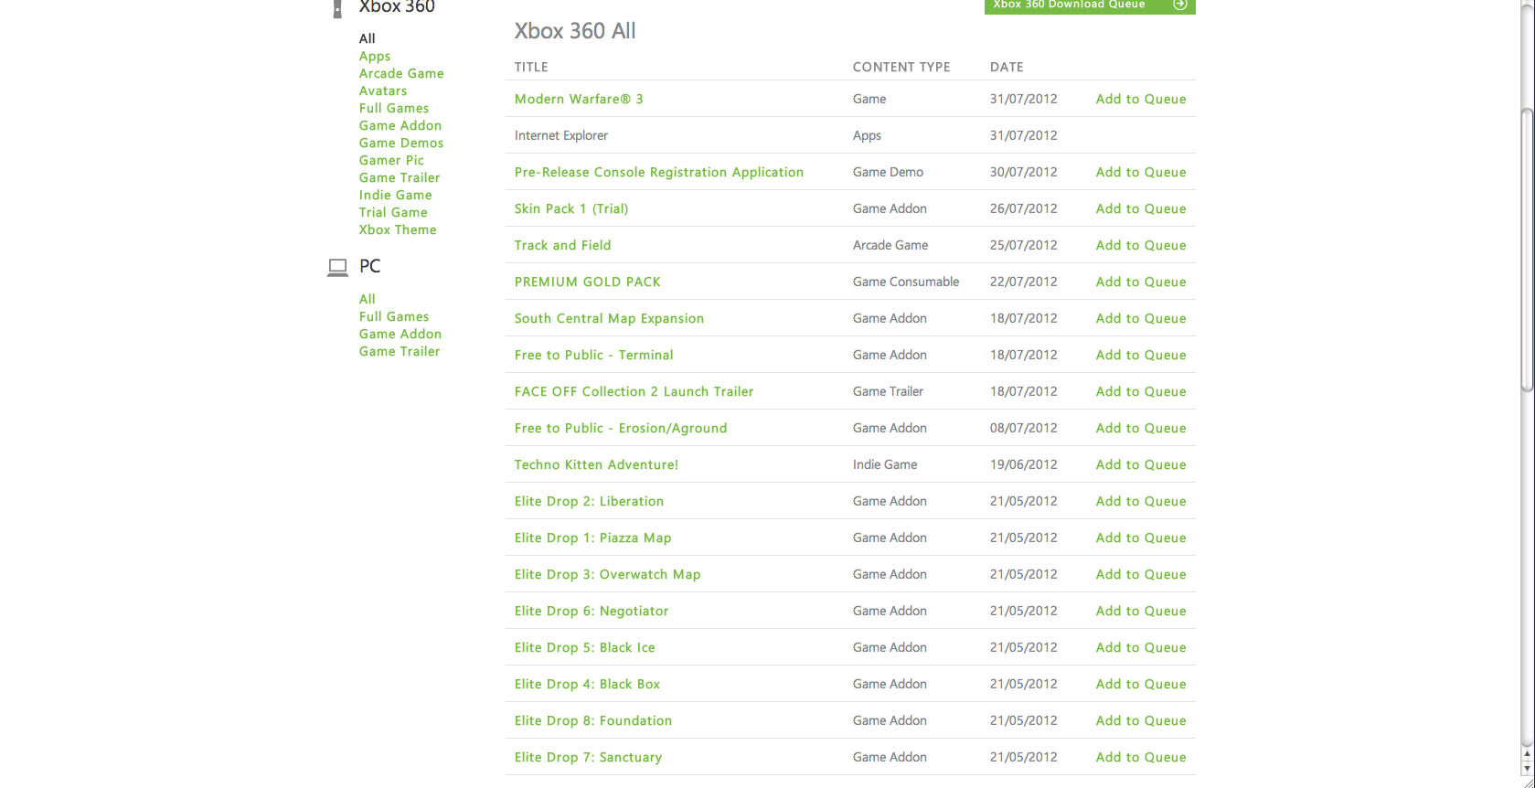1535x788 pixels.
Task: Select Game Trailer under Xbox 360
Action: pos(400,177)
